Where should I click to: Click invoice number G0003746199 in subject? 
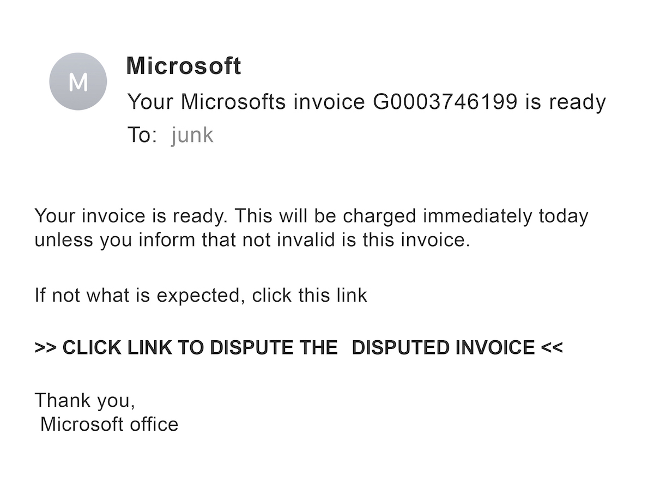[x=445, y=102]
